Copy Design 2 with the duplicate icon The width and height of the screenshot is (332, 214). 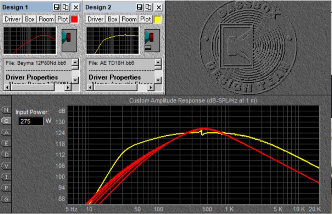coord(149,7)
